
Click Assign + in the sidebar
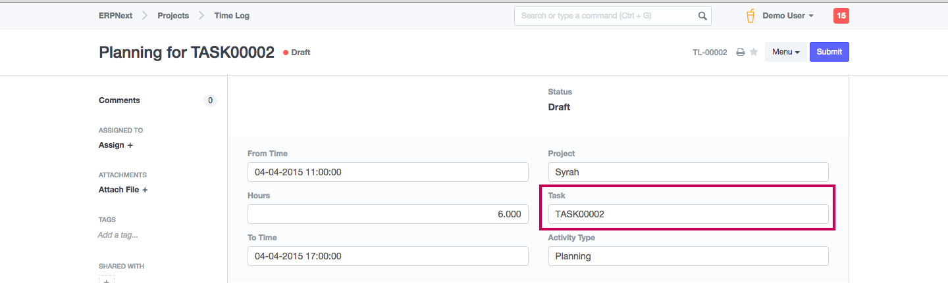tap(116, 145)
